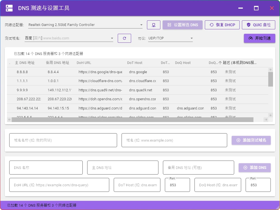Click the app logo icon in the title bar

[x=9, y=8]
